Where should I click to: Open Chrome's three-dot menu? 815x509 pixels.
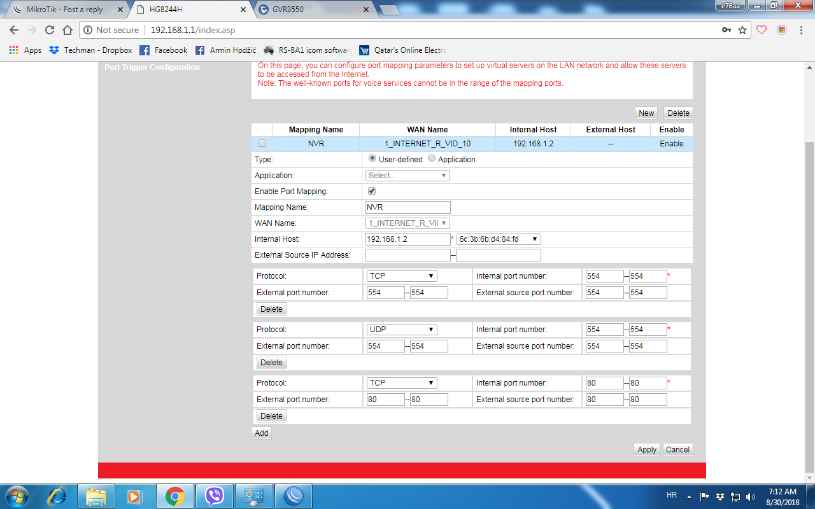[x=800, y=30]
